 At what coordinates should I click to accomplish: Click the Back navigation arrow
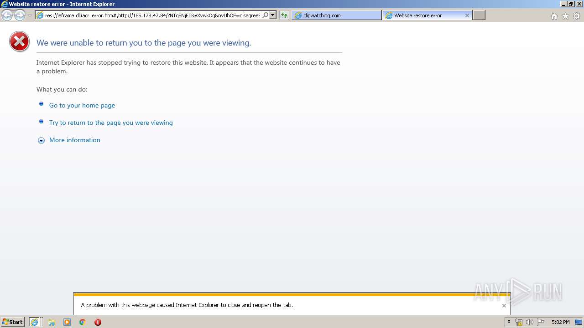7,15
